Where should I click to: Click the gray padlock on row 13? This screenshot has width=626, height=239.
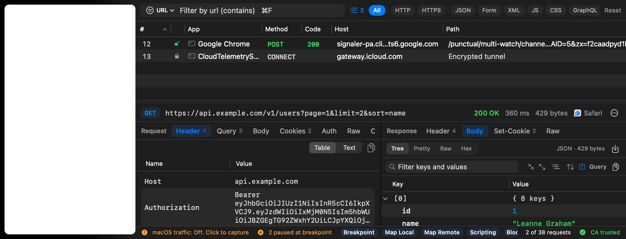(x=177, y=56)
